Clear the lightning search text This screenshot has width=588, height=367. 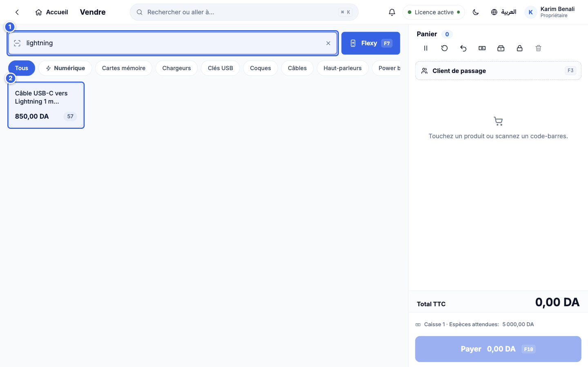[x=328, y=43]
